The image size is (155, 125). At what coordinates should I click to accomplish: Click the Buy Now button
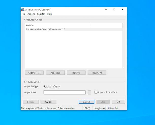coord(49,102)
